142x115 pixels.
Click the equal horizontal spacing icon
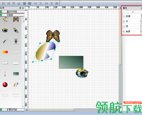35,4
